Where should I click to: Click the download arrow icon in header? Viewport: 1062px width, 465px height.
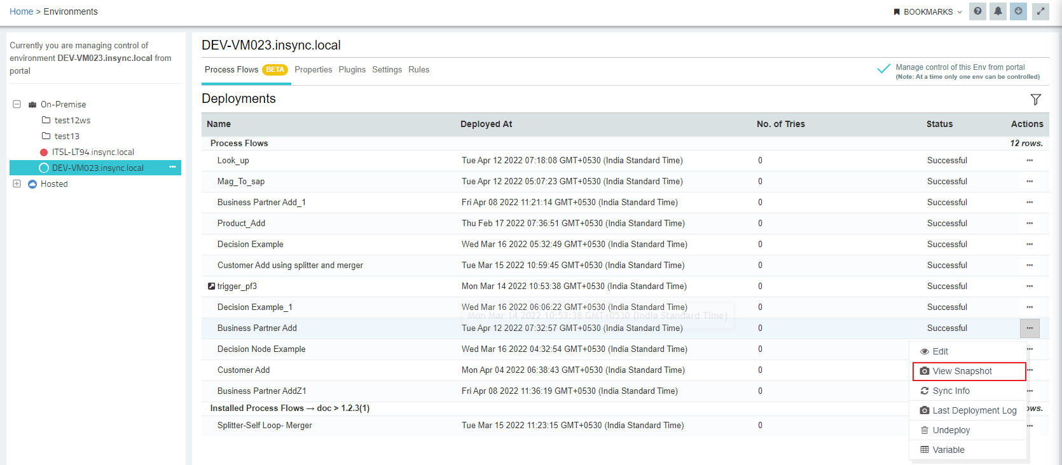tap(1018, 11)
